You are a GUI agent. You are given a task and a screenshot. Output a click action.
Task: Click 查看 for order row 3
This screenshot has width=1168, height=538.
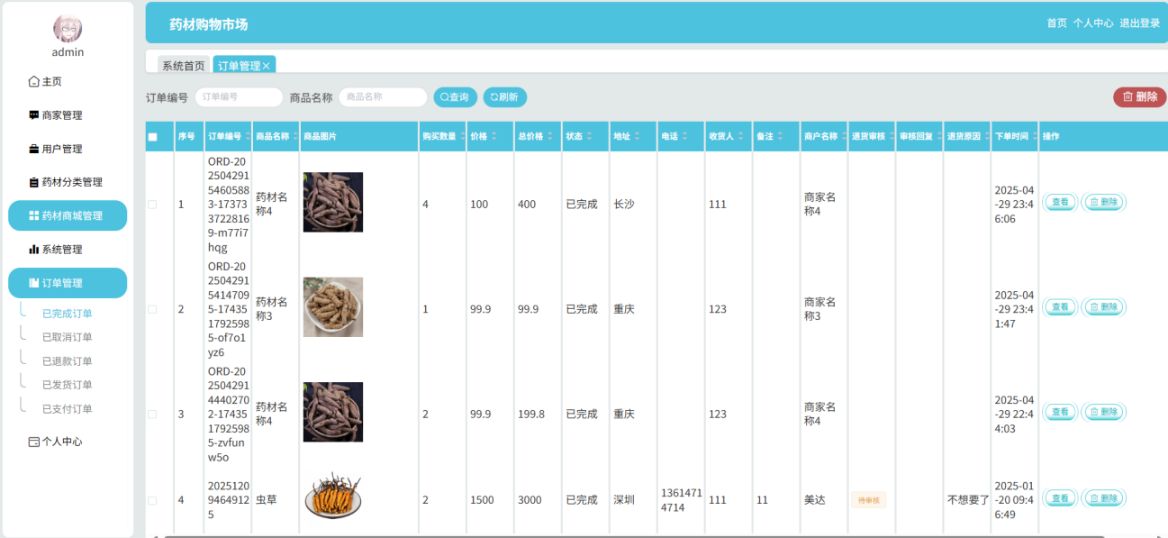tap(1060, 412)
